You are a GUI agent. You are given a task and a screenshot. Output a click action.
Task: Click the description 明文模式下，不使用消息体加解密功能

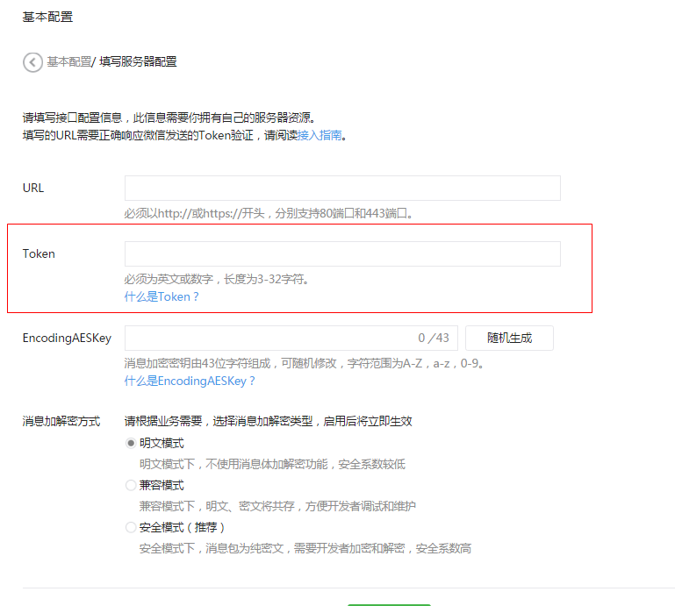point(233,464)
